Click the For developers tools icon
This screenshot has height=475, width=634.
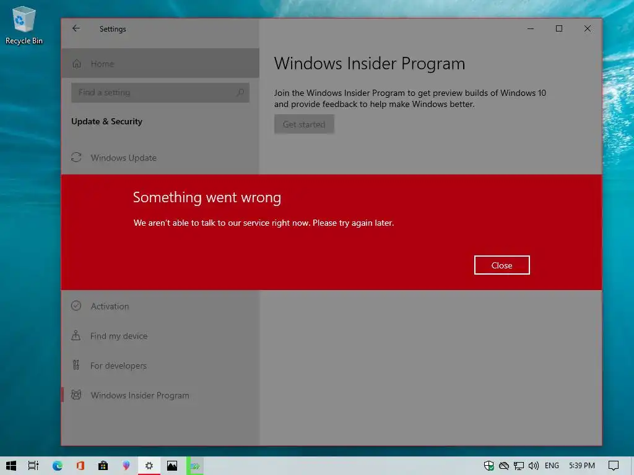coord(76,365)
